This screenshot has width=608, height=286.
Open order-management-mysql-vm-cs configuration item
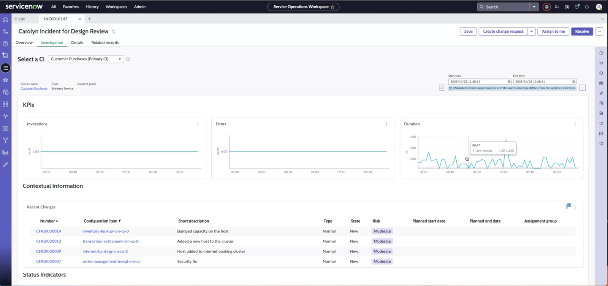[x=111, y=262]
